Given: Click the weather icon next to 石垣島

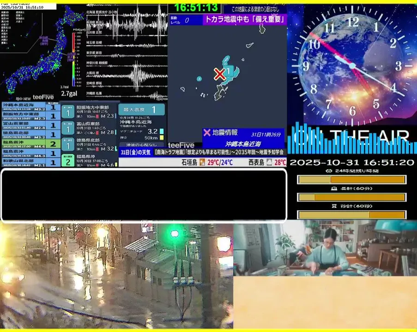Looking at the screenshot, I should 202,162.
